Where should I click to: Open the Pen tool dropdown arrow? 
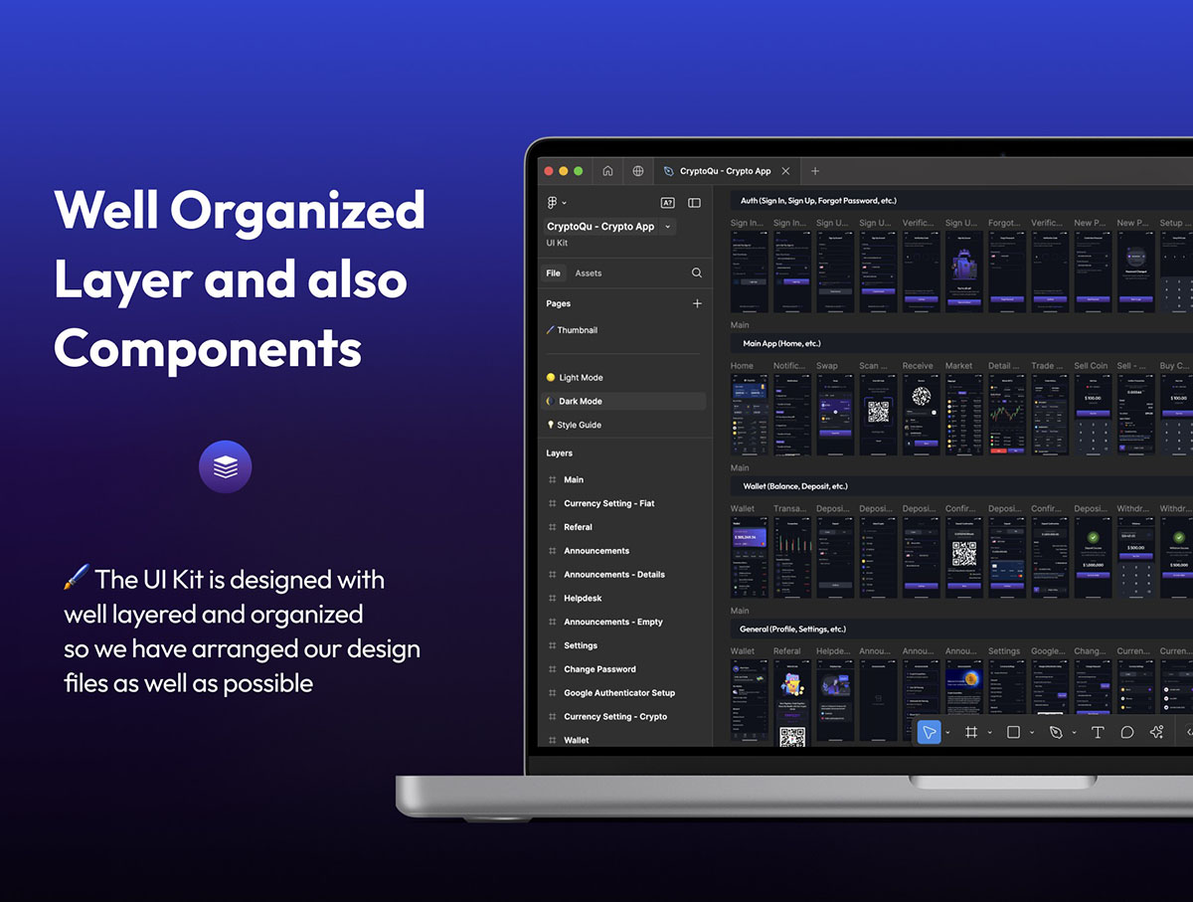pos(1074,733)
